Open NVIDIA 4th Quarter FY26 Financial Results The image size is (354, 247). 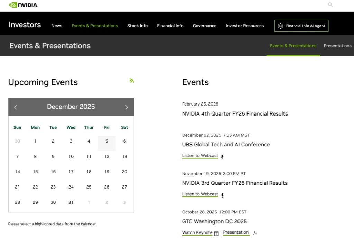tap(235, 114)
